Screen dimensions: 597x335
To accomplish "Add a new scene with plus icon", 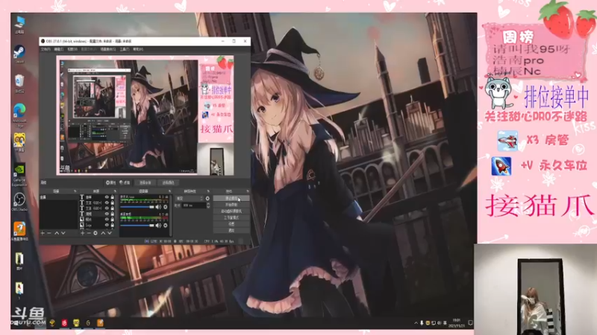I will pyautogui.click(x=43, y=233).
